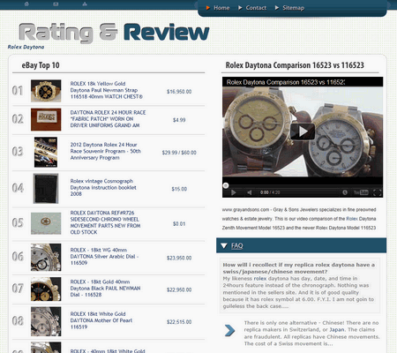Open thumbnail of item 04 instruction booklet
397x353 pixels.
tap(46, 189)
